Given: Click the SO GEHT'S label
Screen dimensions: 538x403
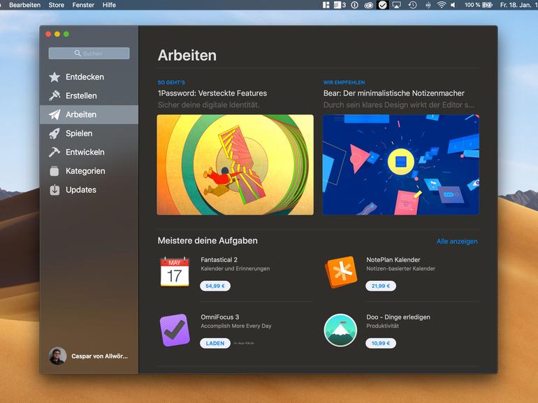Looking at the screenshot, I should click(x=171, y=82).
